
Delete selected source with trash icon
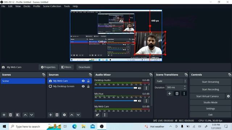click(x=57, y=115)
